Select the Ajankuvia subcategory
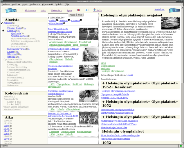 pos(16,34)
